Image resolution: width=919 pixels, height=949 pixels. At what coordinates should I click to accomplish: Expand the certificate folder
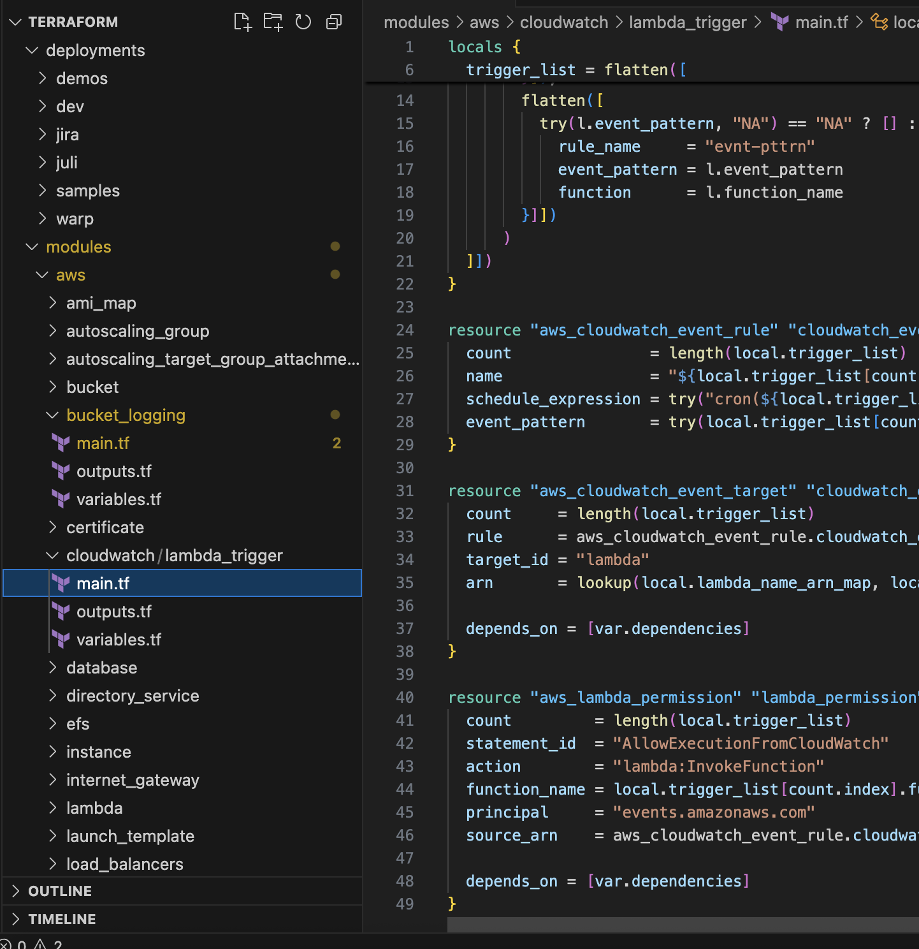click(52, 527)
